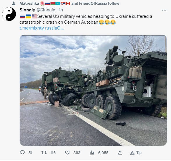Screen dimensions: 171x161
Task: Click Matreshka in the follow context line
Action: 29,4
